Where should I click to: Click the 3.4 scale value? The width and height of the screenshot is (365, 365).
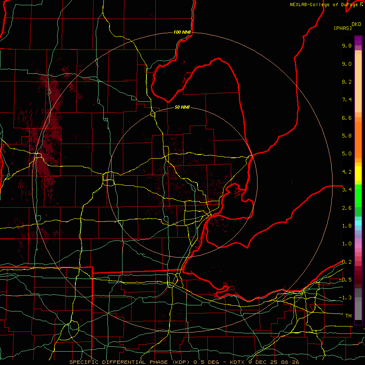347,190
